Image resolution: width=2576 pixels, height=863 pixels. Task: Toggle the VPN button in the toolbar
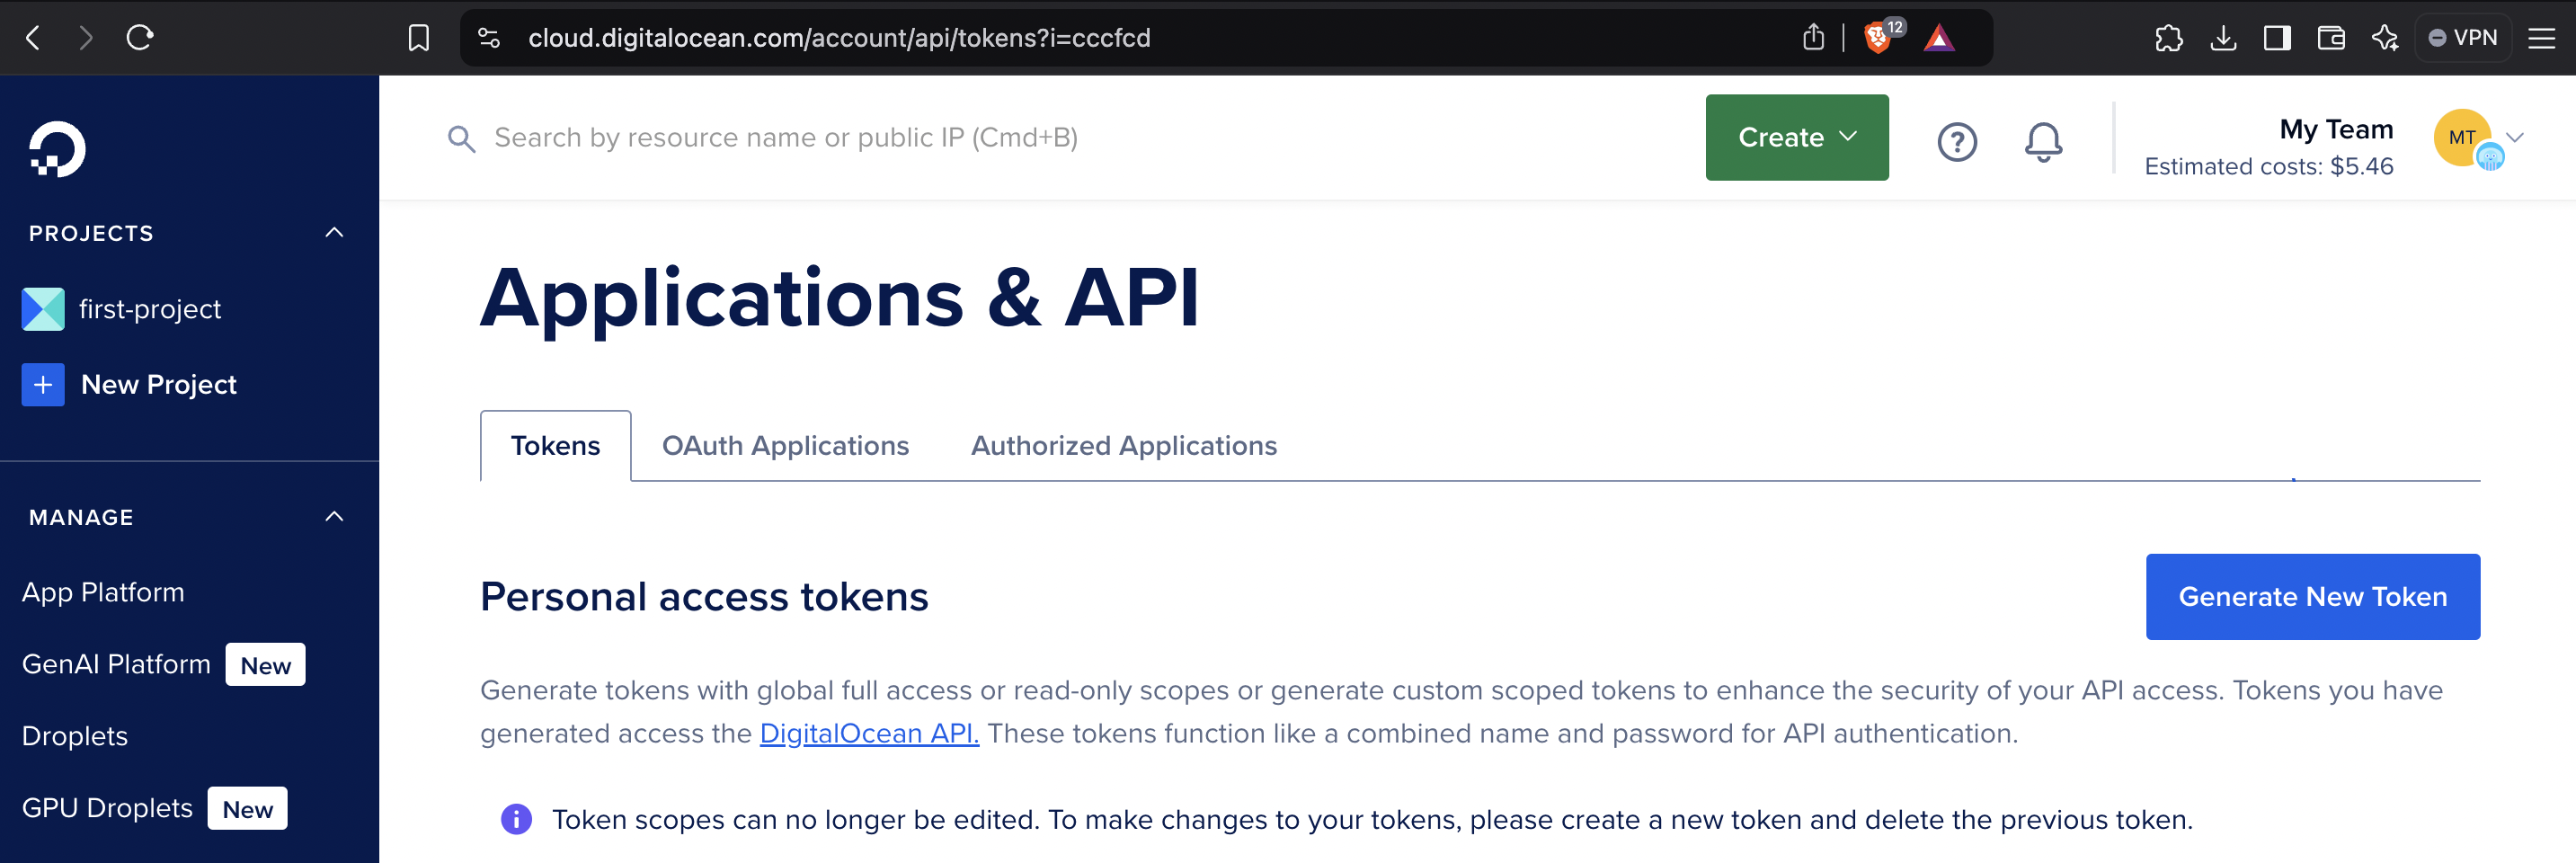(2463, 37)
